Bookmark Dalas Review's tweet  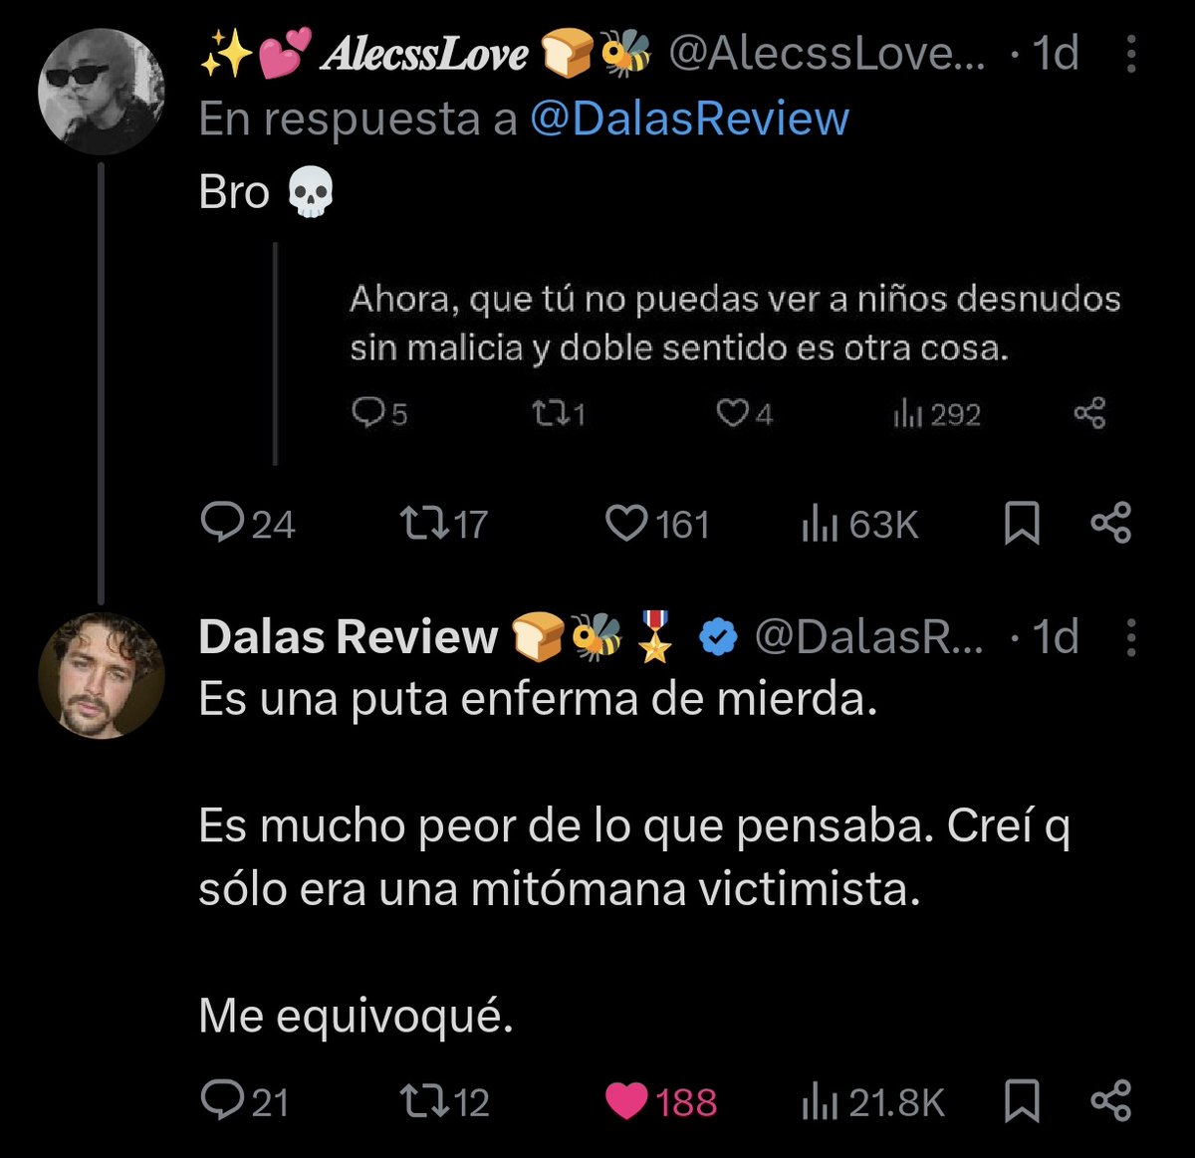click(1021, 1102)
